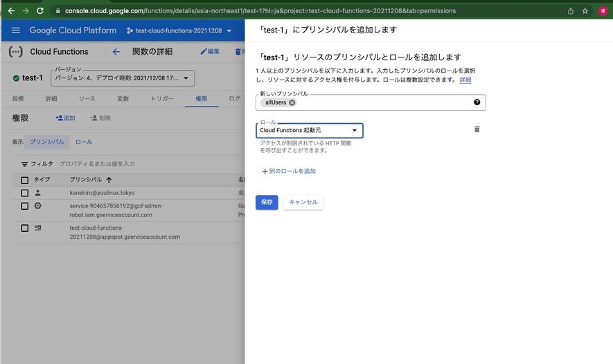Share page via address bar icon
This screenshot has width=613, height=364.
pyautogui.click(x=570, y=11)
